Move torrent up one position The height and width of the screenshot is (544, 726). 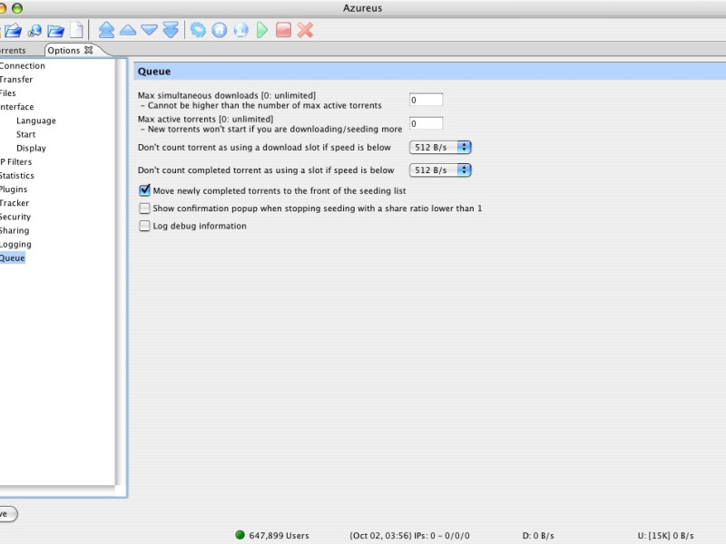tap(128, 31)
